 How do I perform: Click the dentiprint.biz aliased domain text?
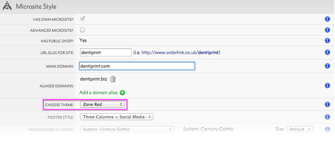pyautogui.click(x=93, y=79)
